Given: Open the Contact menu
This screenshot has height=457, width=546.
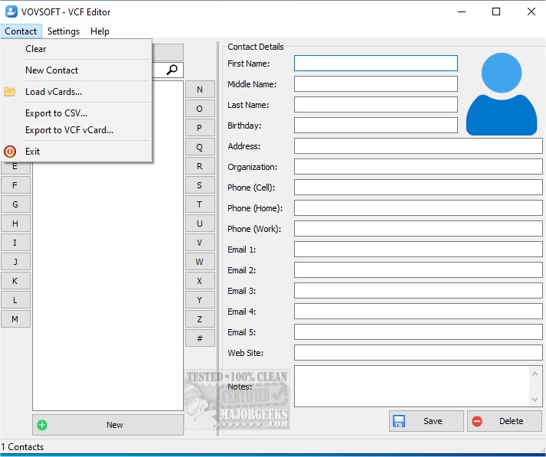Looking at the screenshot, I should coord(21,31).
